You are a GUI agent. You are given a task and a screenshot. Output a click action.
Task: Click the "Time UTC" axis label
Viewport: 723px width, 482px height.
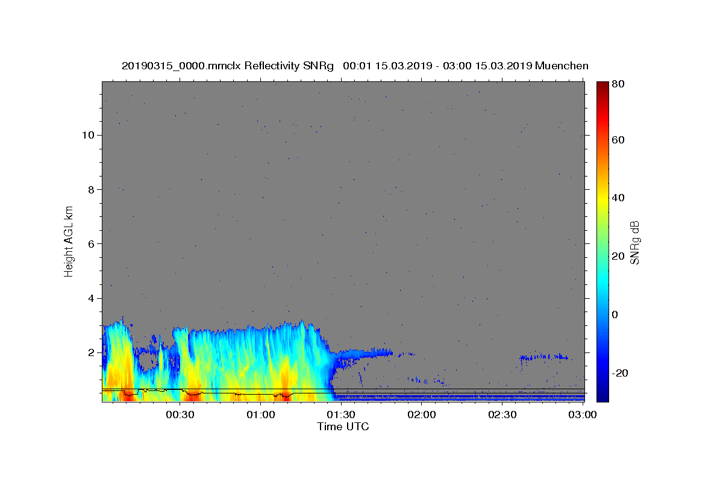pos(343,427)
